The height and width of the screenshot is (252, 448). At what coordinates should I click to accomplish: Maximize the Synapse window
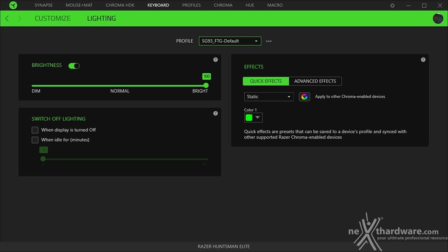[424, 5]
